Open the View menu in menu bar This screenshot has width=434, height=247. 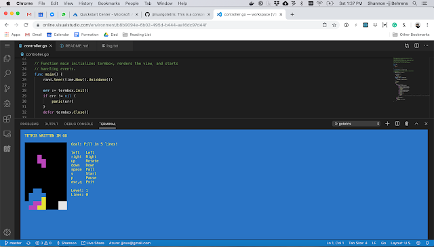tap(68, 3)
